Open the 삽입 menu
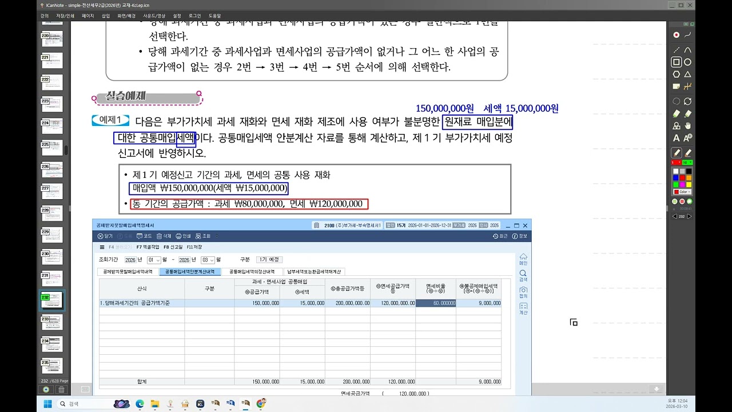 click(106, 16)
